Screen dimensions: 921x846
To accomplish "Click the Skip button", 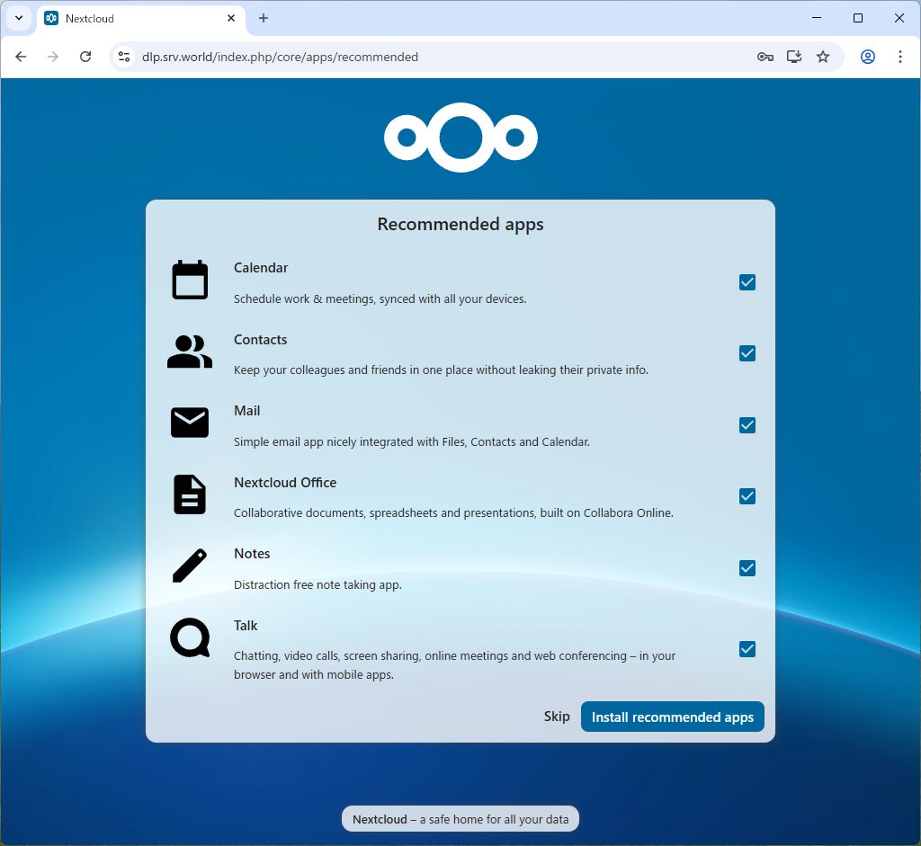I will point(557,717).
